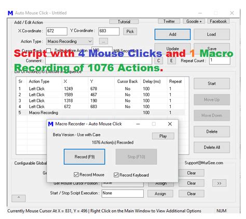The image size is (246, 219).
Task: Click the Cursor Back column header
Action: tap(128, 82)
